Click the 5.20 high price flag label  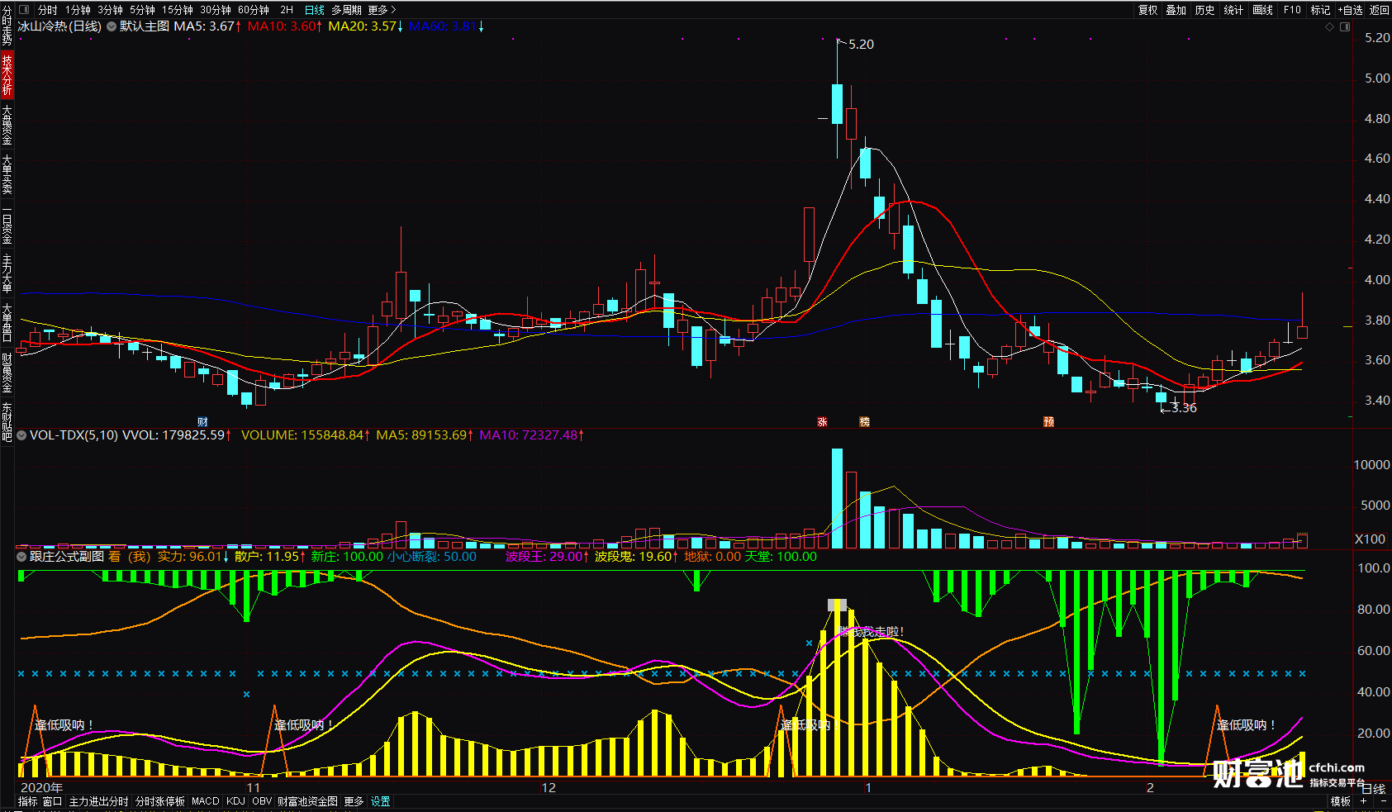[861, 45]
